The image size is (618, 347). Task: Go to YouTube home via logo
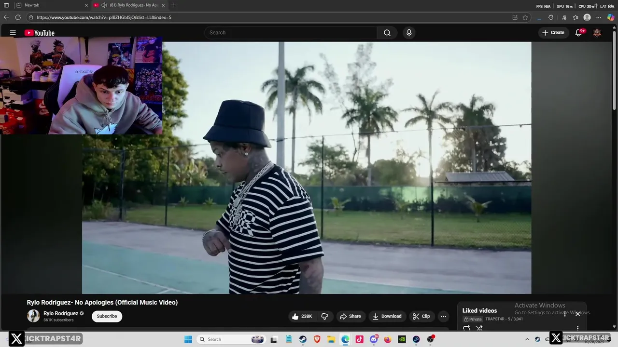tap(40, 33)
